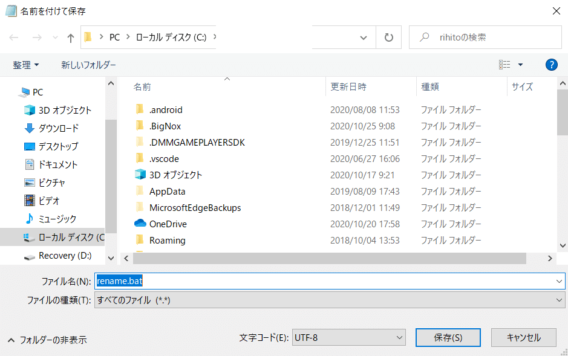The image size is (568, 356).
Task: Sort by サイズ column header
Action: 522,87
